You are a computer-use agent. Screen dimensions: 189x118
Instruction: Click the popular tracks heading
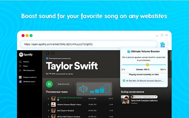coord(57,92)
